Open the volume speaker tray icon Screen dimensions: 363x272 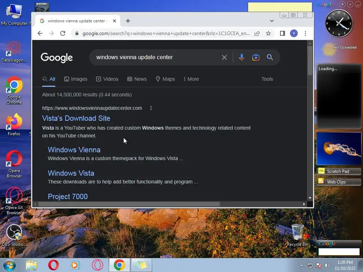pos(327,266)
